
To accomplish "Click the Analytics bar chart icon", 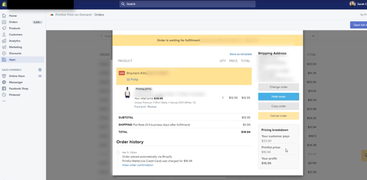I will 4,41.
